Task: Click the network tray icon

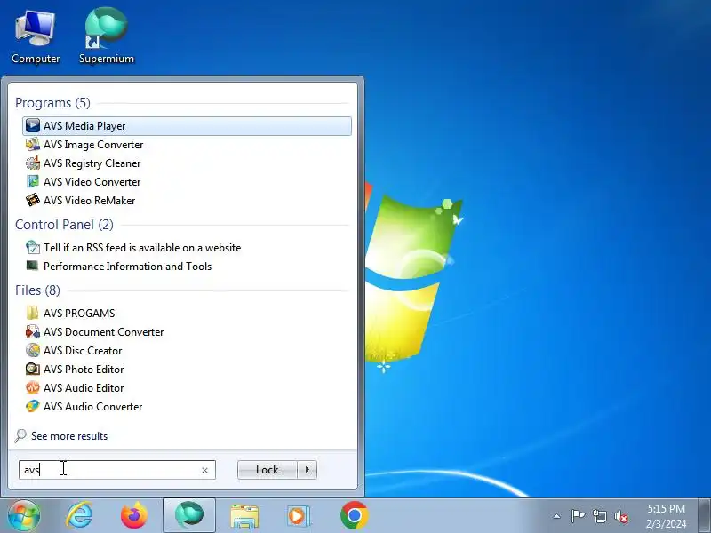Action: [599, 516]
